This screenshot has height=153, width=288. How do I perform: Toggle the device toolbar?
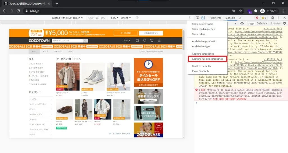coord(203,18)
